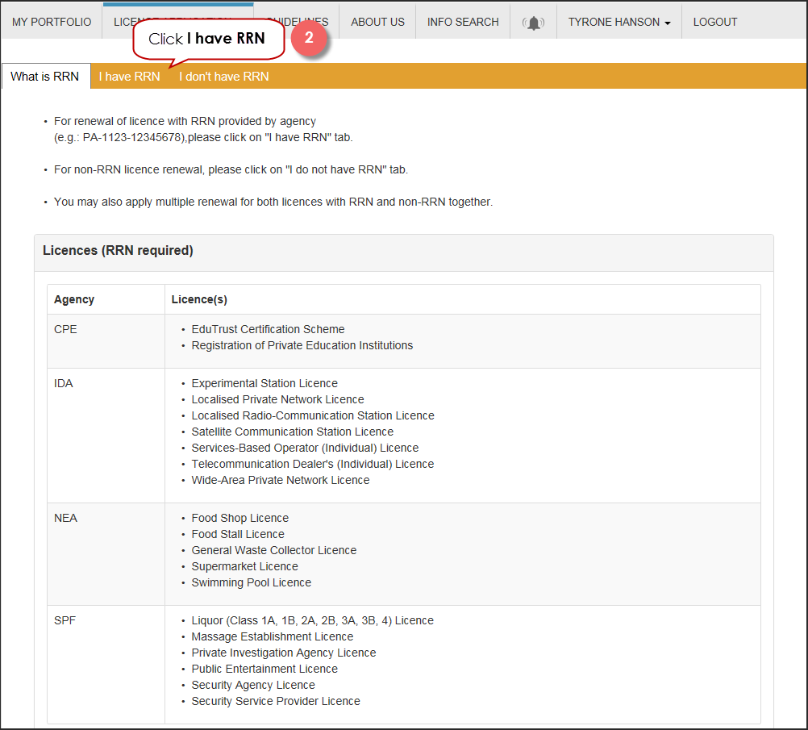Image resolution: width=808 pixels, height=730 pixels.
Task: Click the LOGOUT link
Action: (714, 22)
